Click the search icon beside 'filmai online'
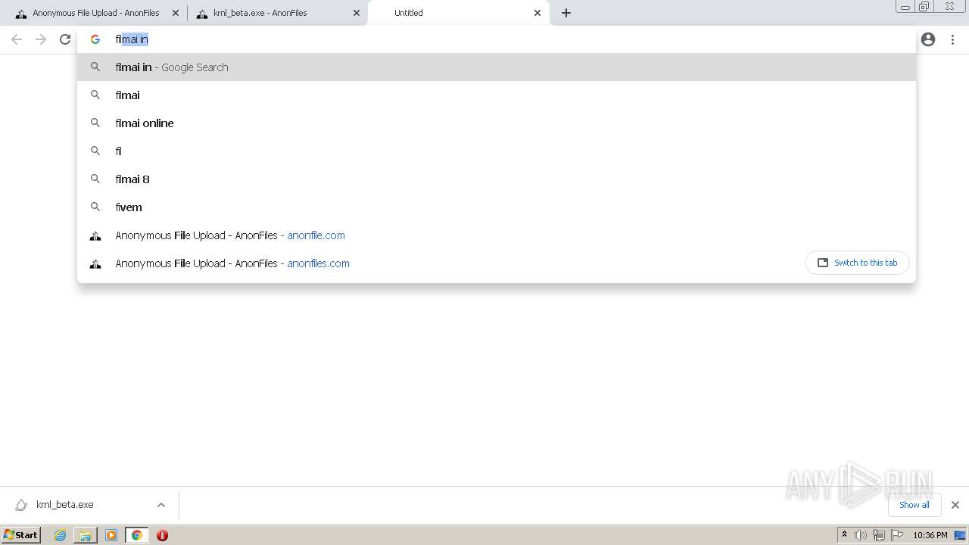 [x=95, y=123]
